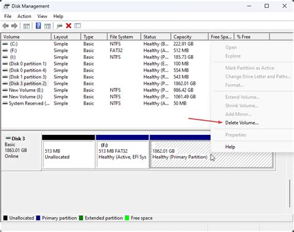Open the View menu
The height and width of the screenshot is (232, 294).
coord(42,16)
